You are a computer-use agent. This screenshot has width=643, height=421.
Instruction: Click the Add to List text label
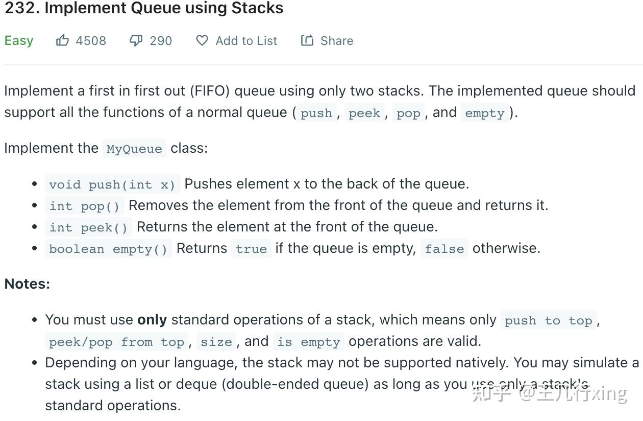pyautogui.click(x=246, y=41)
